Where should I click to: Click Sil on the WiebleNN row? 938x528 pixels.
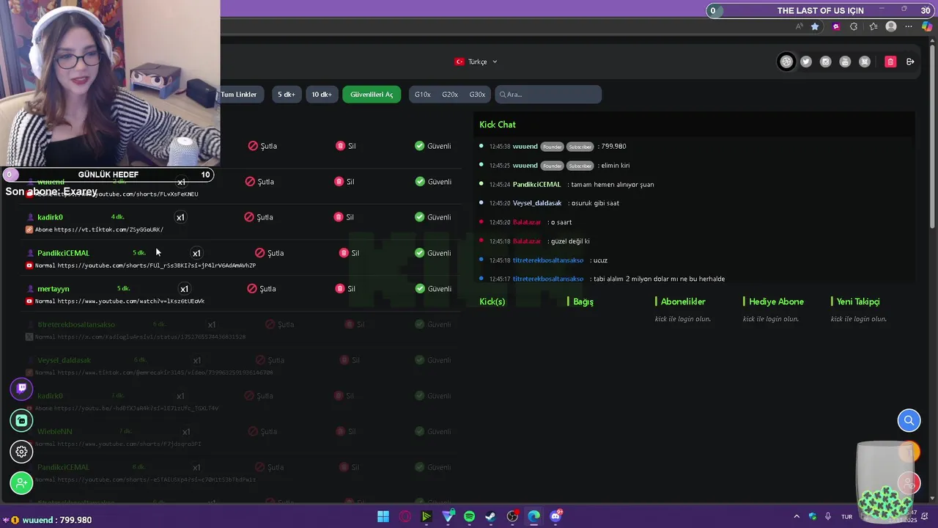pos(346,432)
